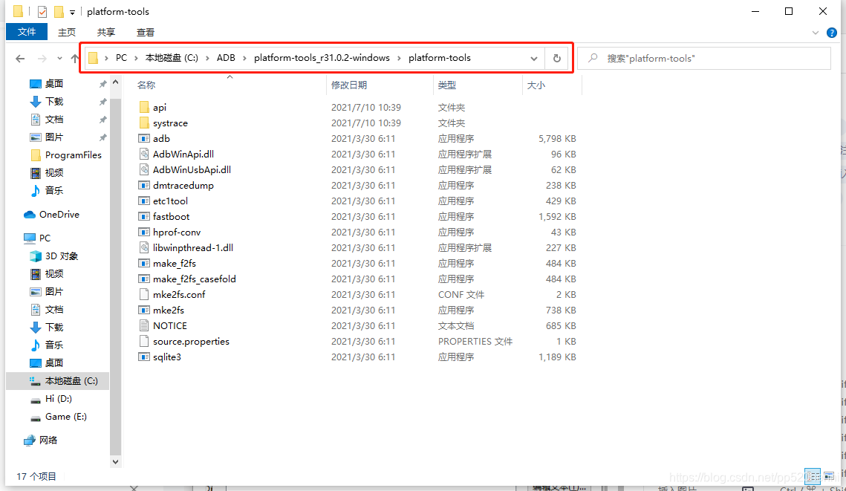Select the sqlite3 application icon
Viewport: 846px width, 491px height.
(x=144, y=357)
